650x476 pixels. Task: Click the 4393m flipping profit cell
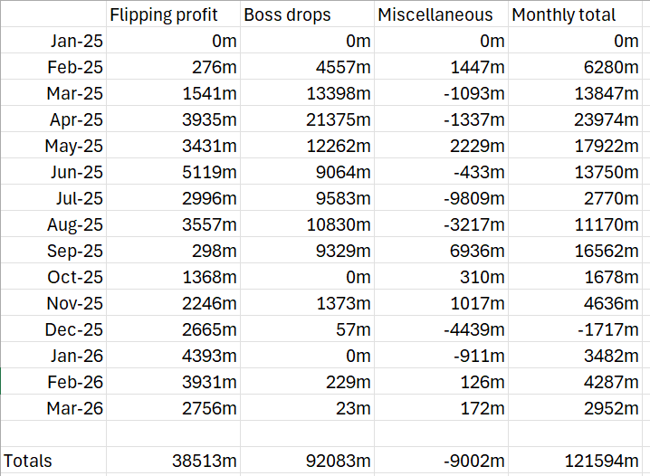pos(173,356)
